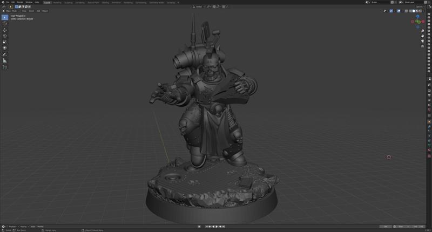Play the animation forward
Viewport: 432px width, 232px height.
click(217, 227)
